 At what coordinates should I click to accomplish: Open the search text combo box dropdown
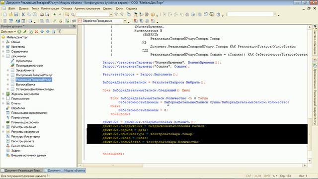coord(111,14)
